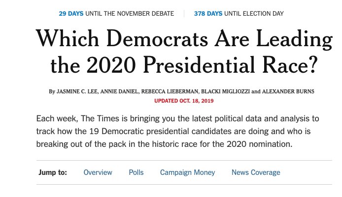Click the blue 29 DAYS countdown
The height and width of the screenshot is (197, 342).
coord(71,13)
